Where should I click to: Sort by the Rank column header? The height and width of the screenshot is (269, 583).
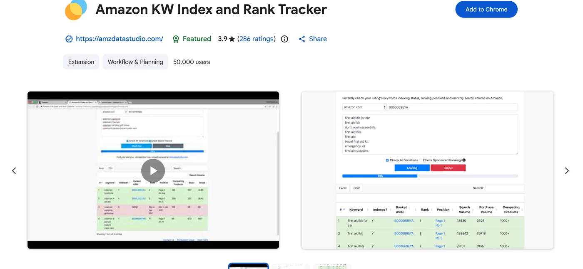pos(425,210)
